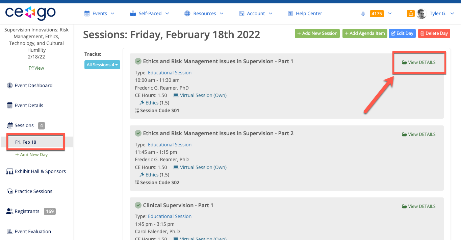The width and height of the screenshot is (461, 240).
Task: Click the Practice Sessions sidebar icon
Action: tap(9, 191)
